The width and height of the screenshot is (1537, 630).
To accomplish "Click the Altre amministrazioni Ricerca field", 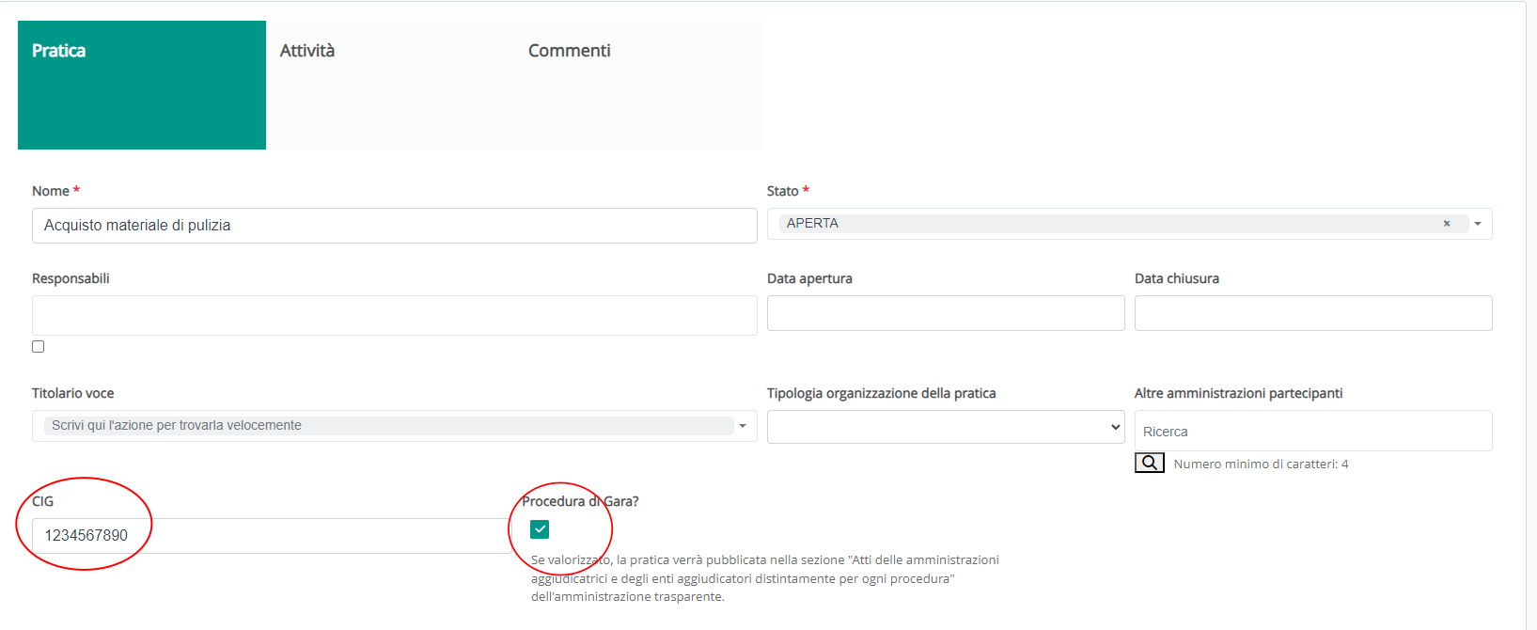I will pos(1313,431).
